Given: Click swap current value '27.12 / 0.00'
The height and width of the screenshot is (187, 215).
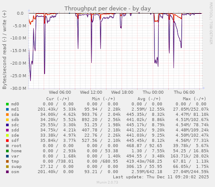Looking at the screenshot, I should click(x=57, y=167).
